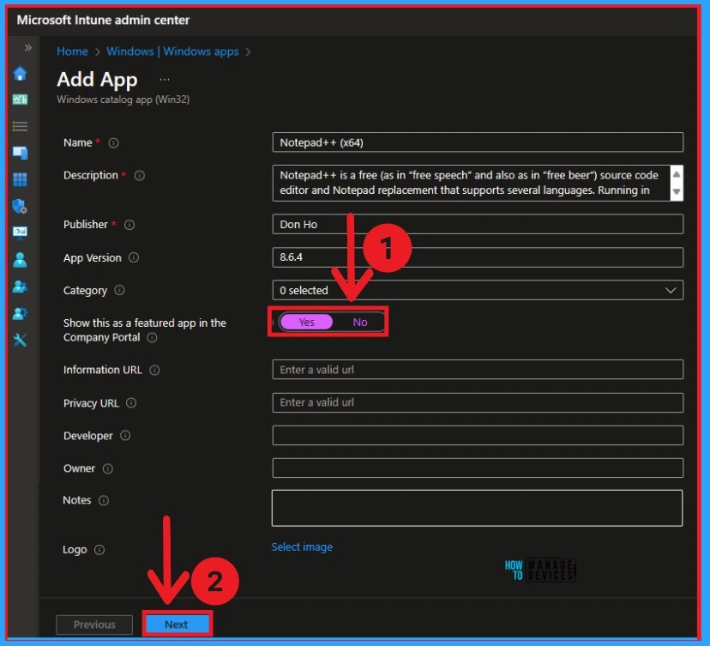This screenshot has height=646, width=710.
Task: Click the Developer input field
Action: (x=478, y=435)
